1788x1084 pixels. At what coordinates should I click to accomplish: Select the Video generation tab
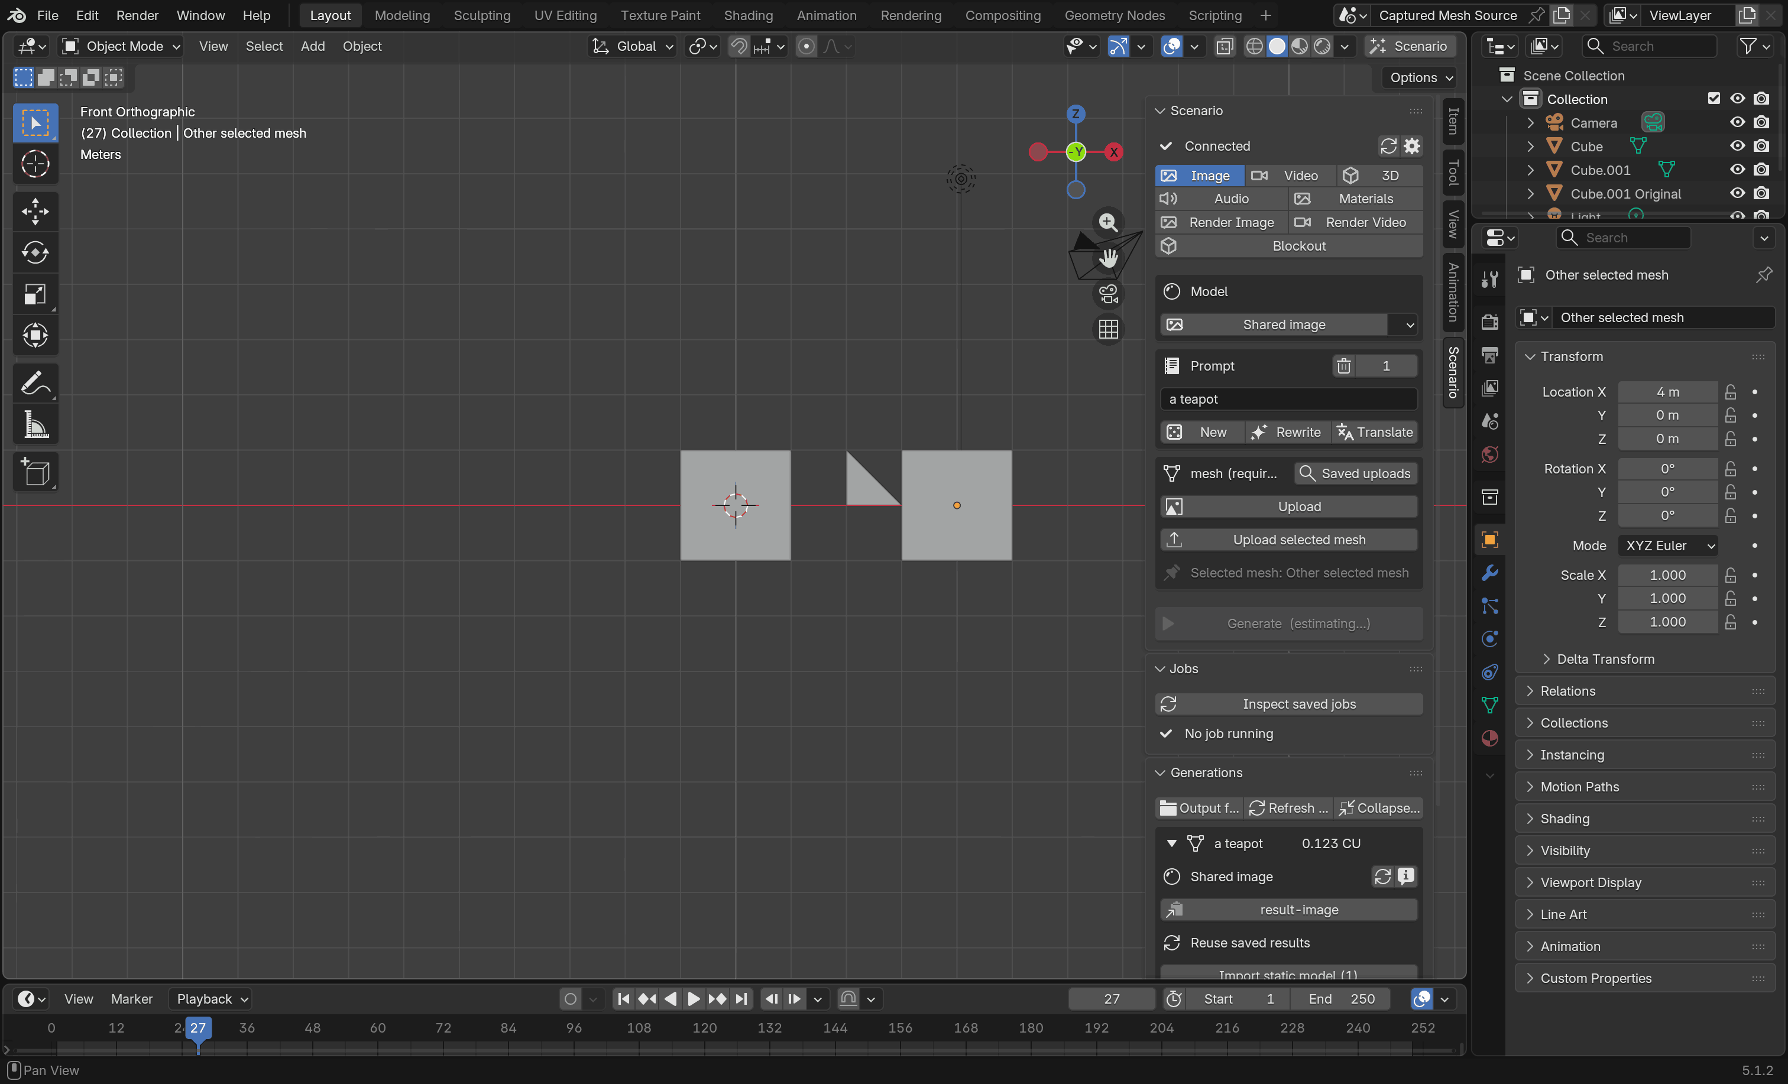[1290, 176]
